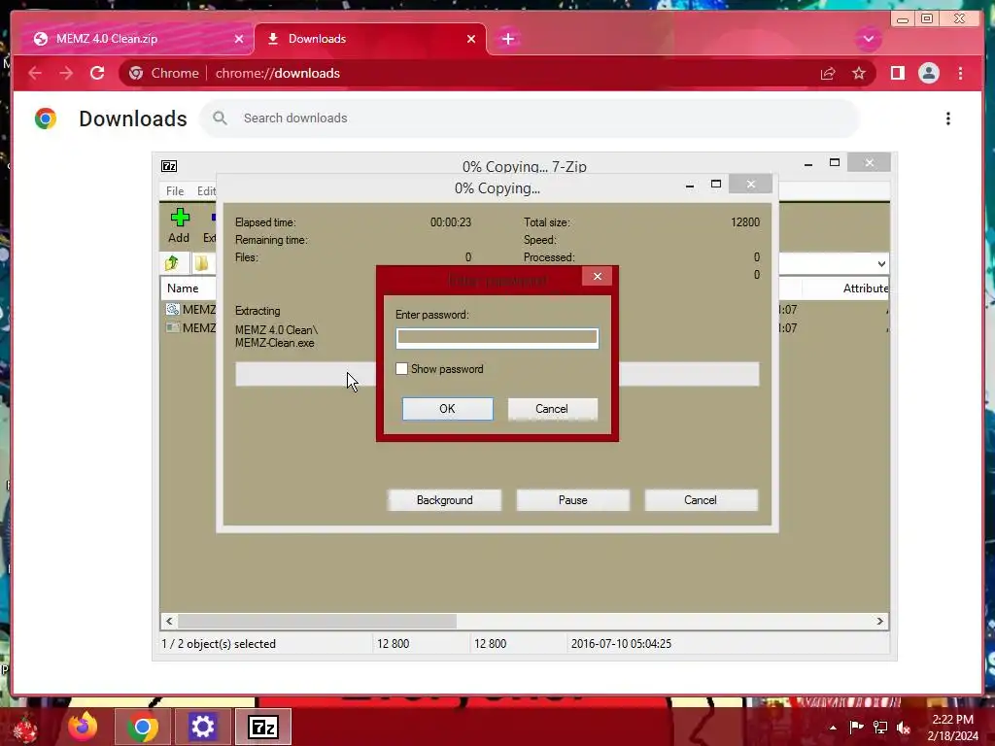Open Chrome from the taskbar
995x746 pixels.
(x=142, y=727)
